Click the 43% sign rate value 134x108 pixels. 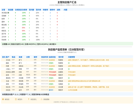pos(38,16)
